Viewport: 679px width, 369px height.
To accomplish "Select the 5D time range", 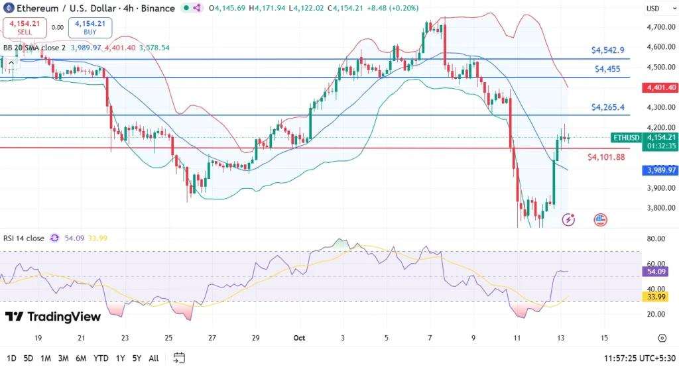I will coord(28,358).
